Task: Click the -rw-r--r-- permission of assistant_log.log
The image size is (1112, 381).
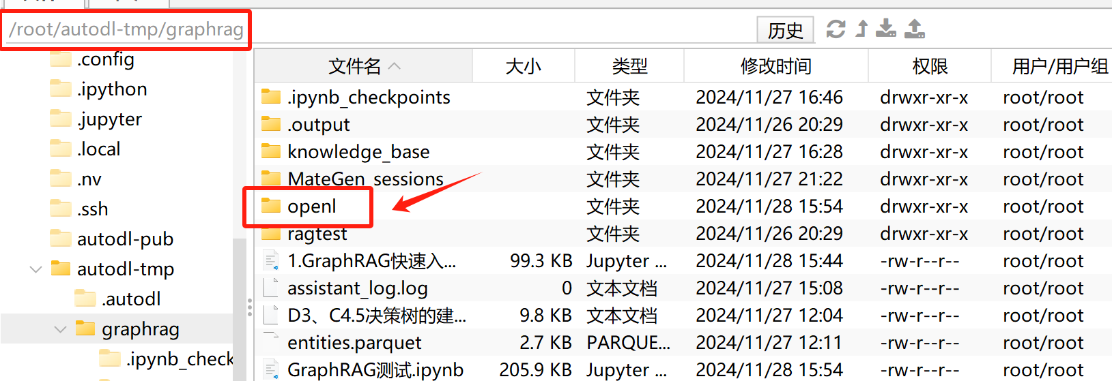Action: click(919, 288)
